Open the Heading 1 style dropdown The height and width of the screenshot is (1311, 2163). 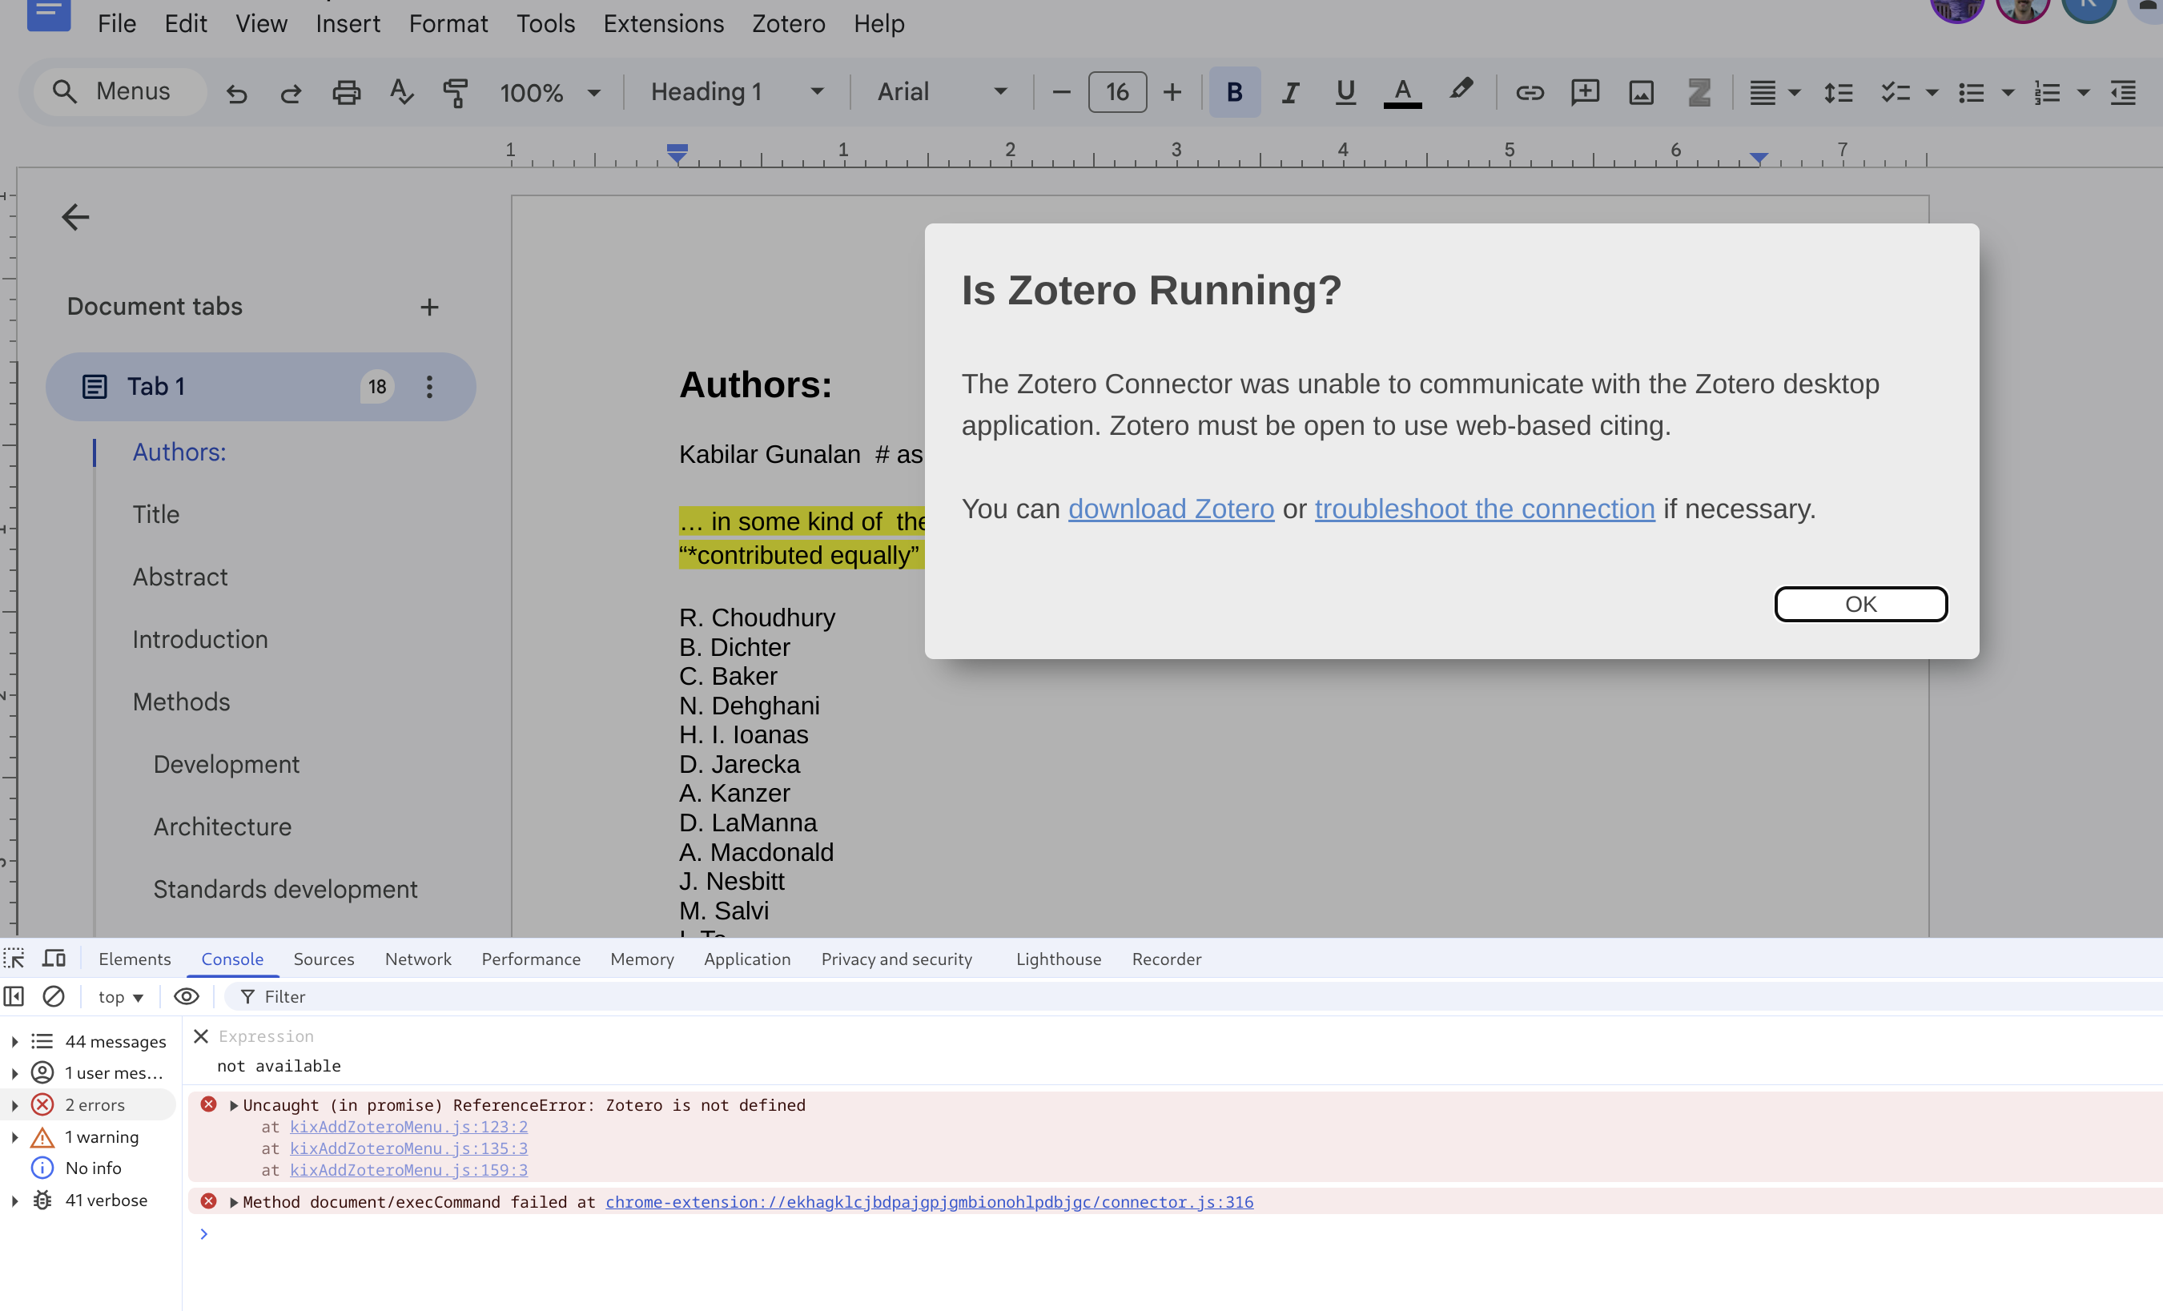[737, 92]
